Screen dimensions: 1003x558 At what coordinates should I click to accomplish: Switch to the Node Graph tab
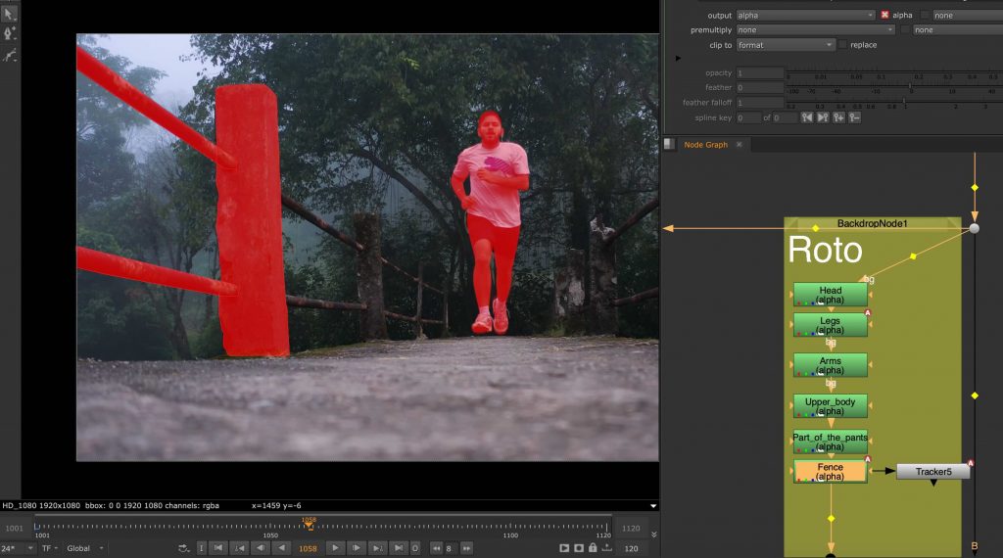(x=707, y=145)
